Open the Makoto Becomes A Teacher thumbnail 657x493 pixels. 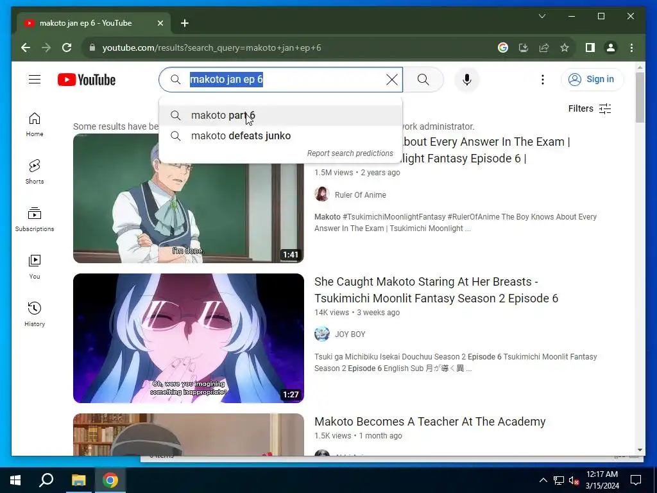coord(189,435)
